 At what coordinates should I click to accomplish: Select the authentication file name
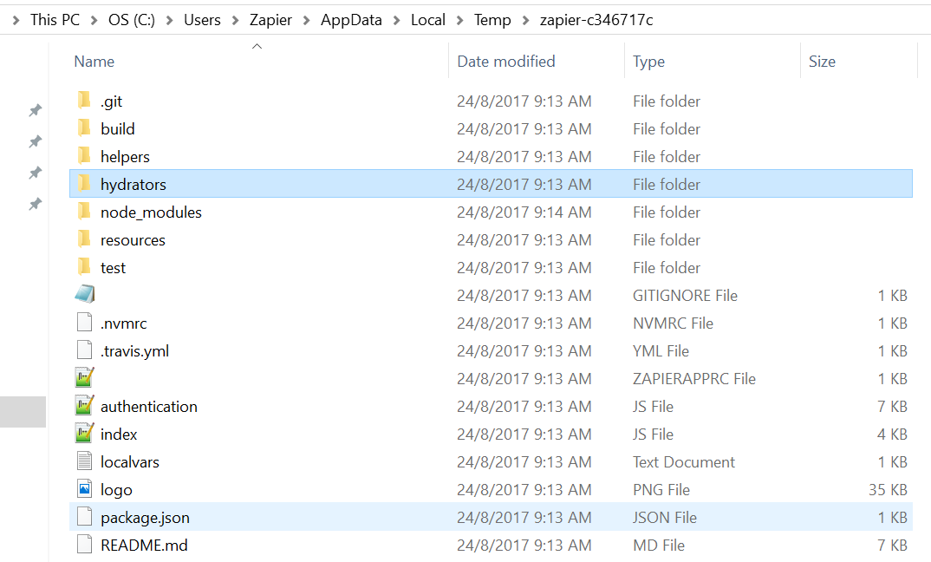click(149, 407)
